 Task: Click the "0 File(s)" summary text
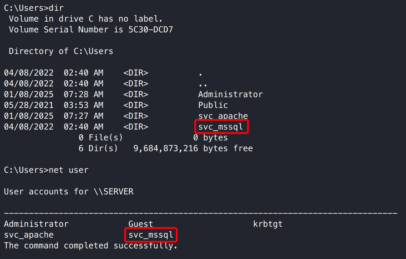point(100,138)
